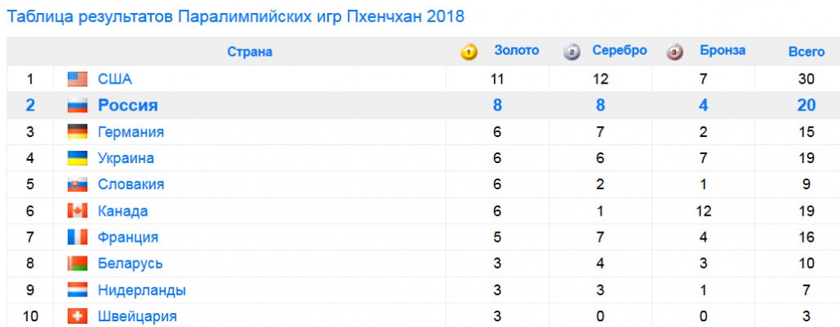Click Russia's total medals count 20
The height and width of the screenshot is (327, 840).
[x=806, y=106]
